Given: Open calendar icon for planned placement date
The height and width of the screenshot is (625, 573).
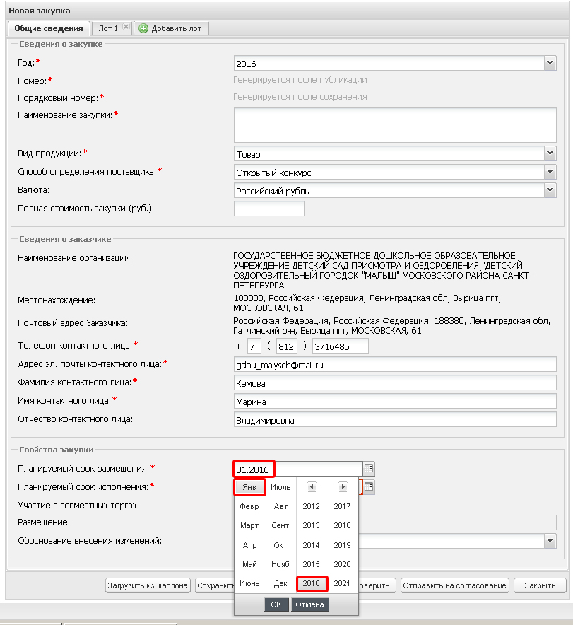Looking at the screenshot, I should coord(369,468).
